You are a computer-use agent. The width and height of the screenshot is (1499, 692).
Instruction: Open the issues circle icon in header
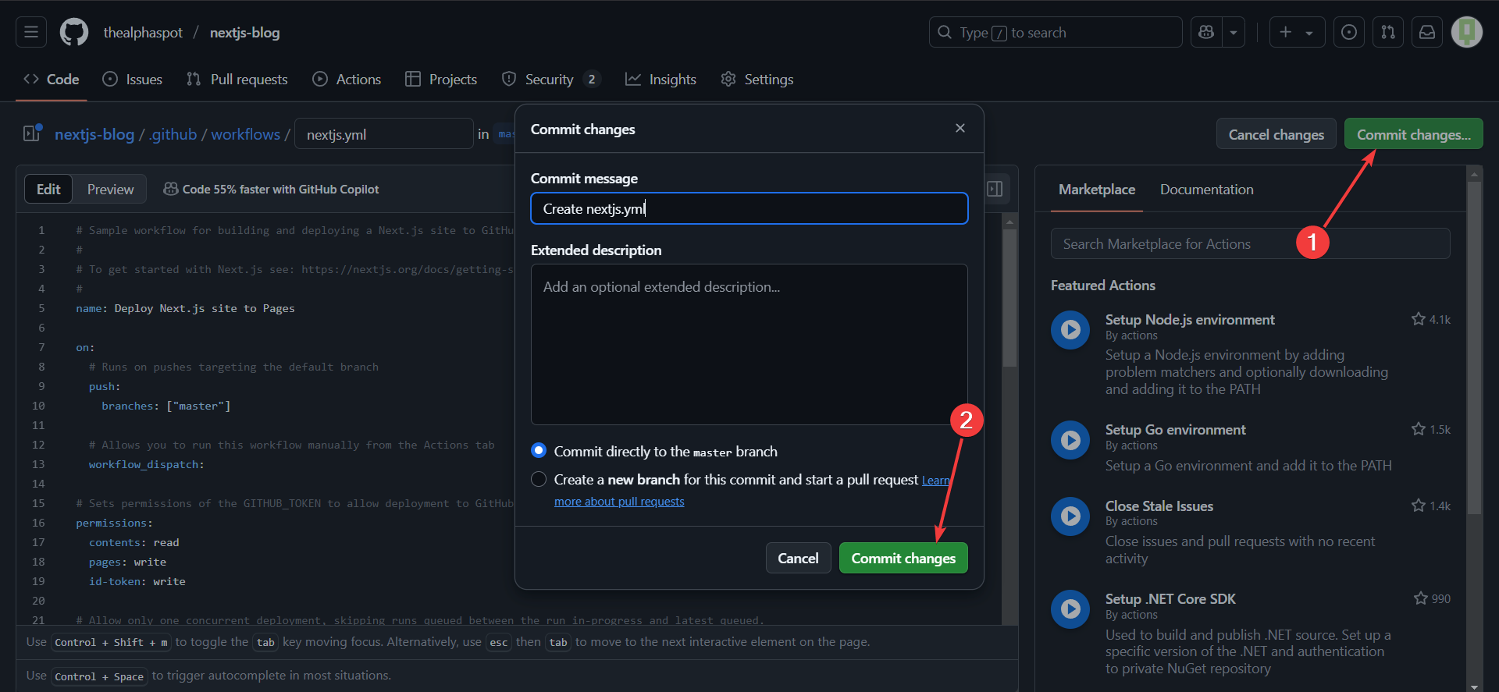click(x=1349, y=32)
